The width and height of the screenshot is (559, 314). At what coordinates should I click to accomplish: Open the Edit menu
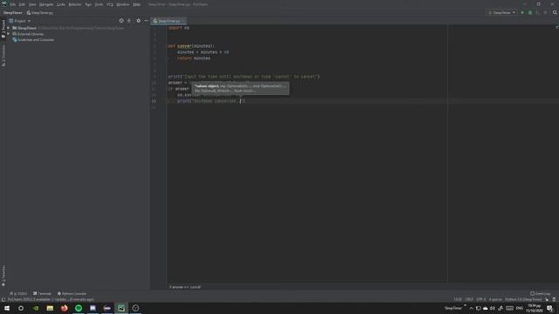(22, 4)
